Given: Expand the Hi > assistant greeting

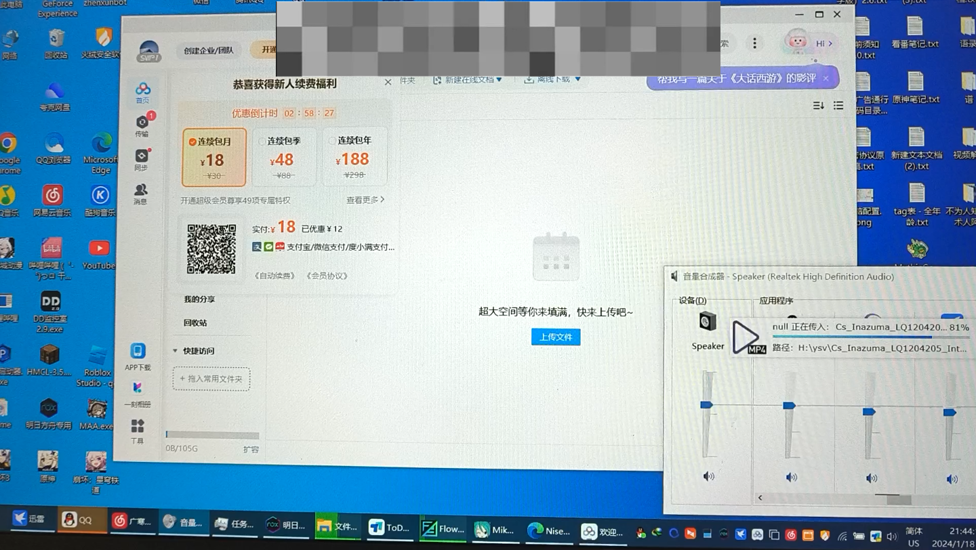Looking at the screenshot, I should [x=824, y=43].
